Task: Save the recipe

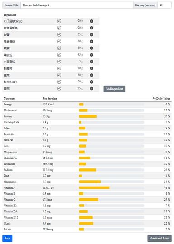Action: click(x=7, y=239)
